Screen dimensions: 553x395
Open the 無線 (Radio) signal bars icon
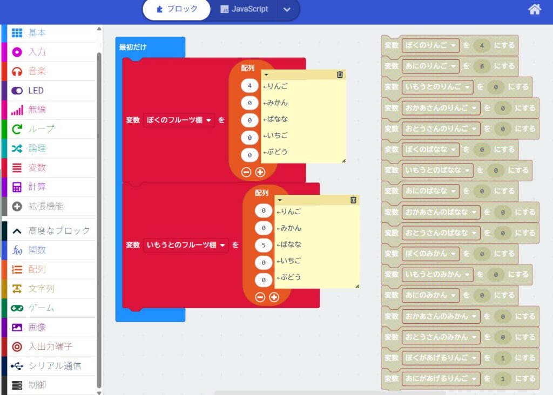(x=17, y=110)
